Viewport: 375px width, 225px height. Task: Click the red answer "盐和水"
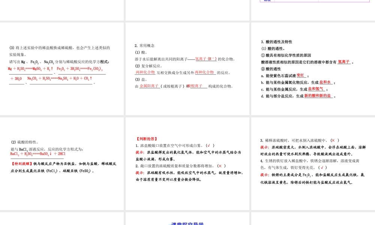pos(325,82)
